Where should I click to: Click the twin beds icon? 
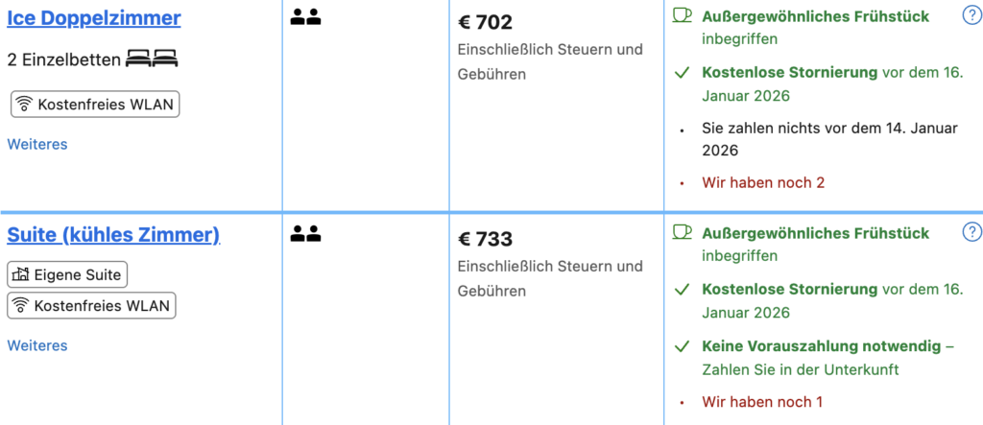coord(152,59)
